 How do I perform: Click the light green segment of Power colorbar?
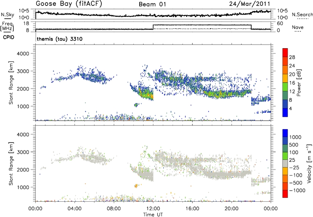click(285, 87)
